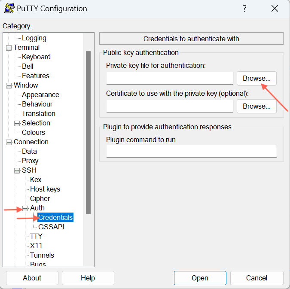The width and height of the screenshot is (290, 289).
Task: Go to the Colours settings
Action: pos(34,133)
